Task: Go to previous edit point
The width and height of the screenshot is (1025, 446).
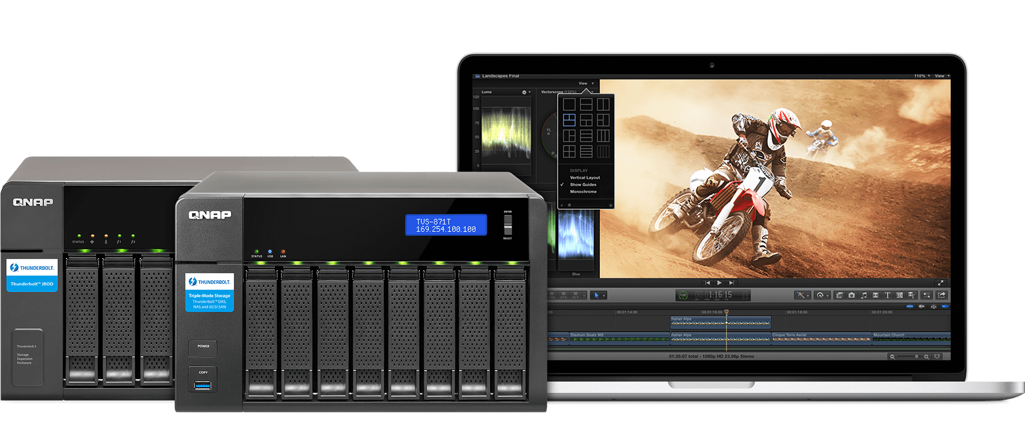Action: point(708,283)
